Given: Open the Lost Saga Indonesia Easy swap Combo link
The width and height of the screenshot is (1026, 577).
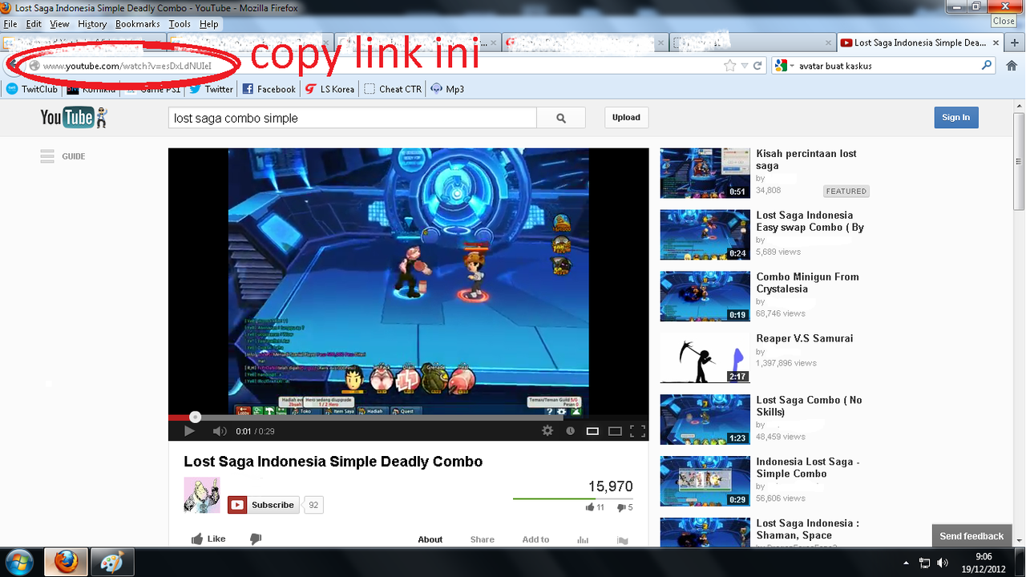Looking at the screenshot, I should coord(810,221).
